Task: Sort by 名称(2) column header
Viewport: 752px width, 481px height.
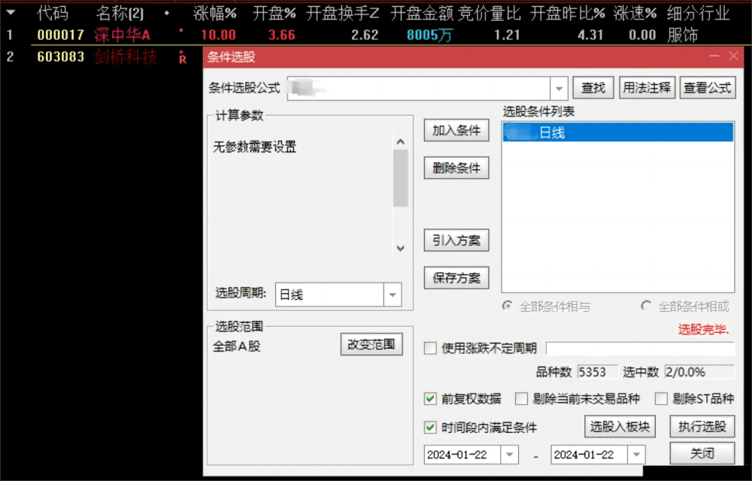Action: (120, 14)
